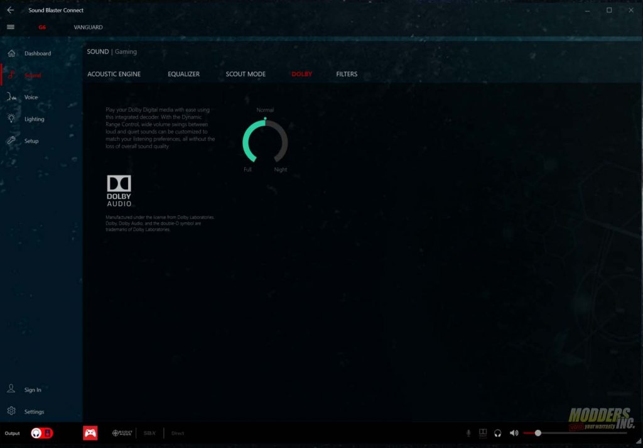The width and height of the screenshot is (643, 448).
Task: Click the headphones icon in bottom bar
Action: (x=498, y=433)
